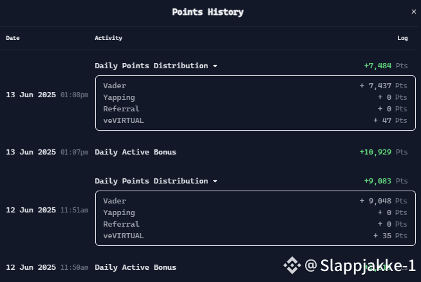
Task: Click the +10,929 Pts bonus amount
Action: pos(384,152)
